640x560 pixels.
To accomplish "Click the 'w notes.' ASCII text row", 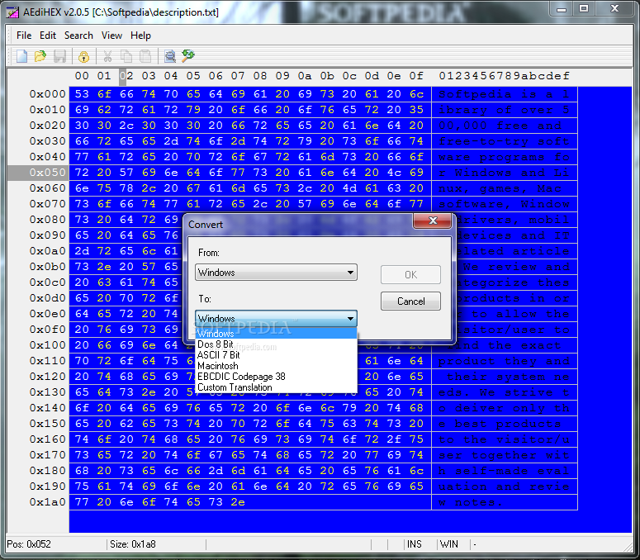I will (x=471, y=502).
